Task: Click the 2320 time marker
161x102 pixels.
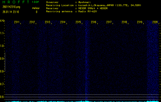Action: click(x=155, y=22)
